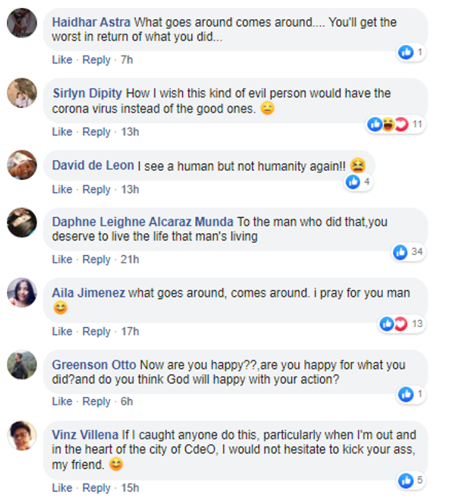
Task: Reply to Greenson Otto's comment
Action: 97,402
